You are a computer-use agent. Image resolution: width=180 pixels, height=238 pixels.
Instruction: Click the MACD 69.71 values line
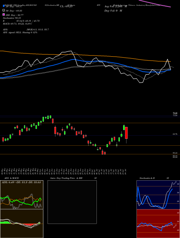pyautogui.click(x=17, y=24)
